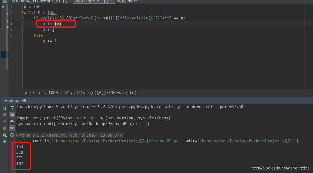The image size is (313, 173).
Task: Collapse the if block fold marker
Action: pos(23,18)
